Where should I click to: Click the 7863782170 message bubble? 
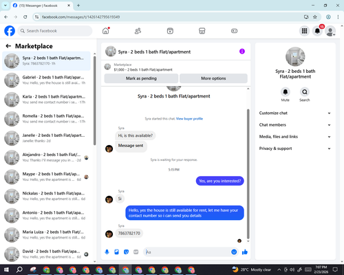pos(129,233)
